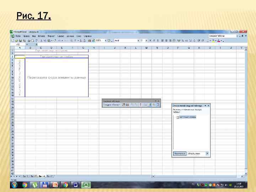The width and height of the screenshot is (256, 192).
Task: Open the font size dropdown
Action: point(146,41)
